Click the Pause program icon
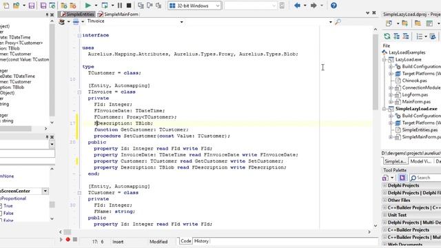Image resolution: width=441 pixels, height=248 pixels. [x=120, y=6]
